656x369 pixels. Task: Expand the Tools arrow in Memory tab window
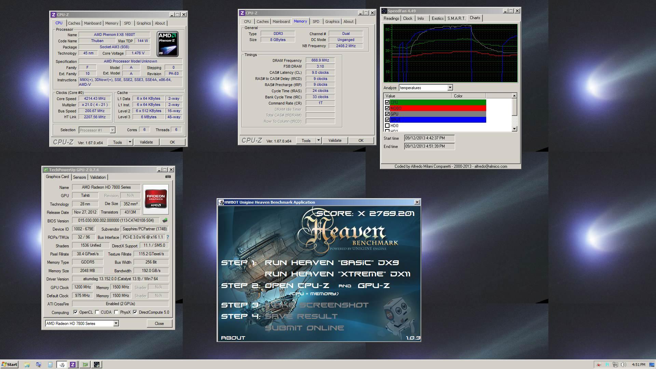tap(318, 140)
